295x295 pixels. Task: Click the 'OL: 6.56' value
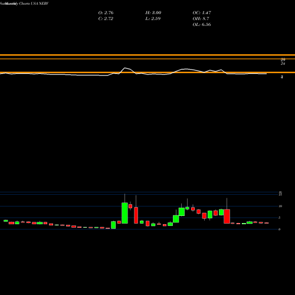[202, 25]
